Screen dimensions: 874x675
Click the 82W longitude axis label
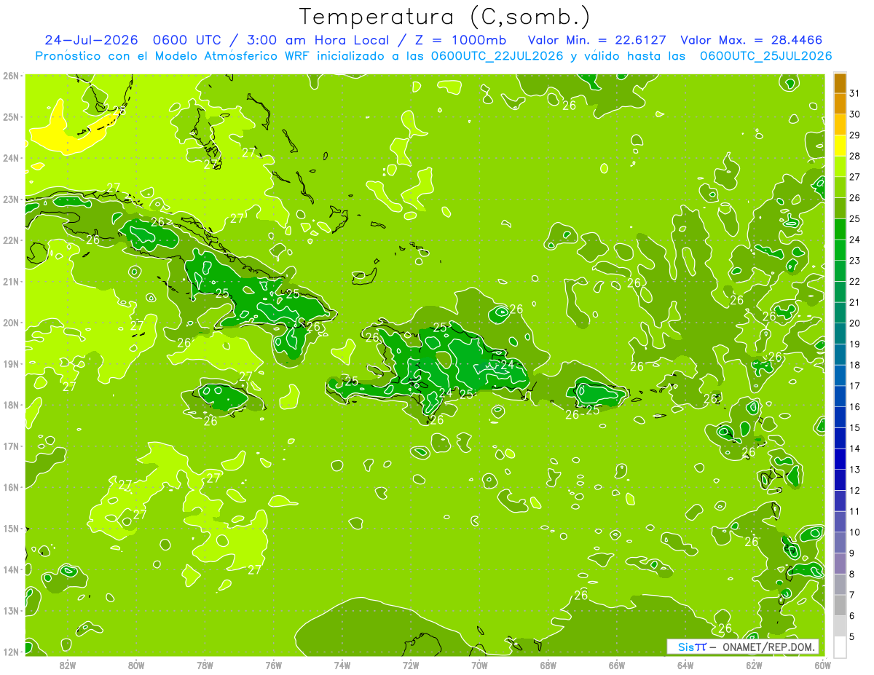point(68,666)
